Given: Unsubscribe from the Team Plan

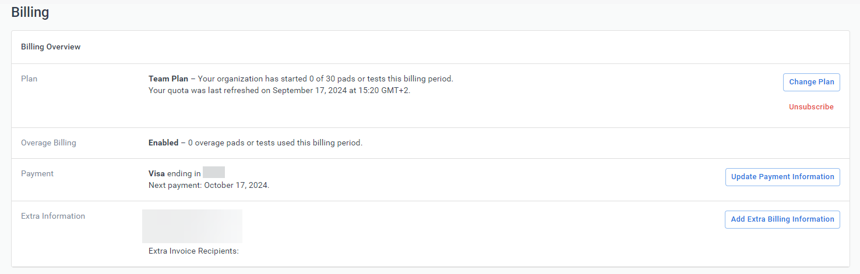Looking at the screenshot, I should coord(811,107).
